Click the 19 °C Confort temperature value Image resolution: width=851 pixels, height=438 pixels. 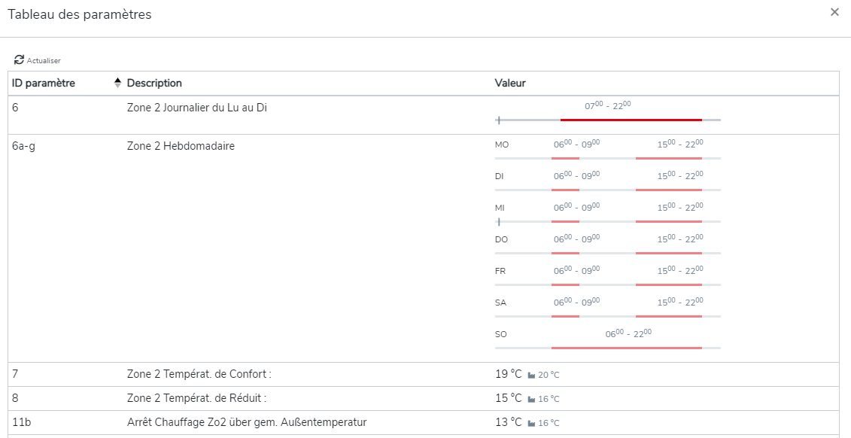pos(508,374)
